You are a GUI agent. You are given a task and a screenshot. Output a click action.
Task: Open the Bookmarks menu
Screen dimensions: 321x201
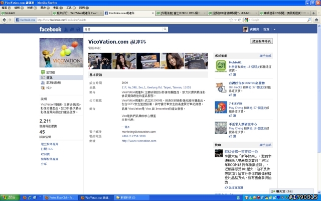tap(58, 8)
